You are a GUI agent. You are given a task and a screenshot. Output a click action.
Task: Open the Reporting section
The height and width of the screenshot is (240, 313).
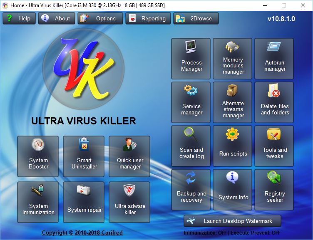pos(148,18)
